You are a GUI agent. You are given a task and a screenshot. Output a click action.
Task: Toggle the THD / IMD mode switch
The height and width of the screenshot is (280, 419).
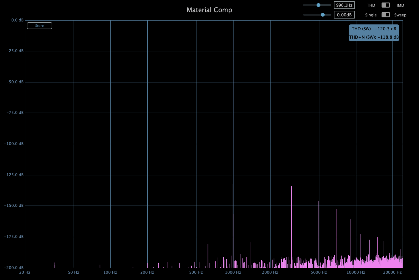385,5
